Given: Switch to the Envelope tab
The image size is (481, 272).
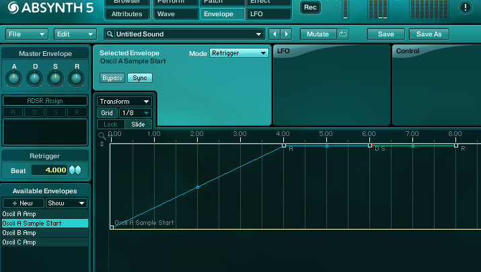Looking at the screenshot, I should point(223,14).
